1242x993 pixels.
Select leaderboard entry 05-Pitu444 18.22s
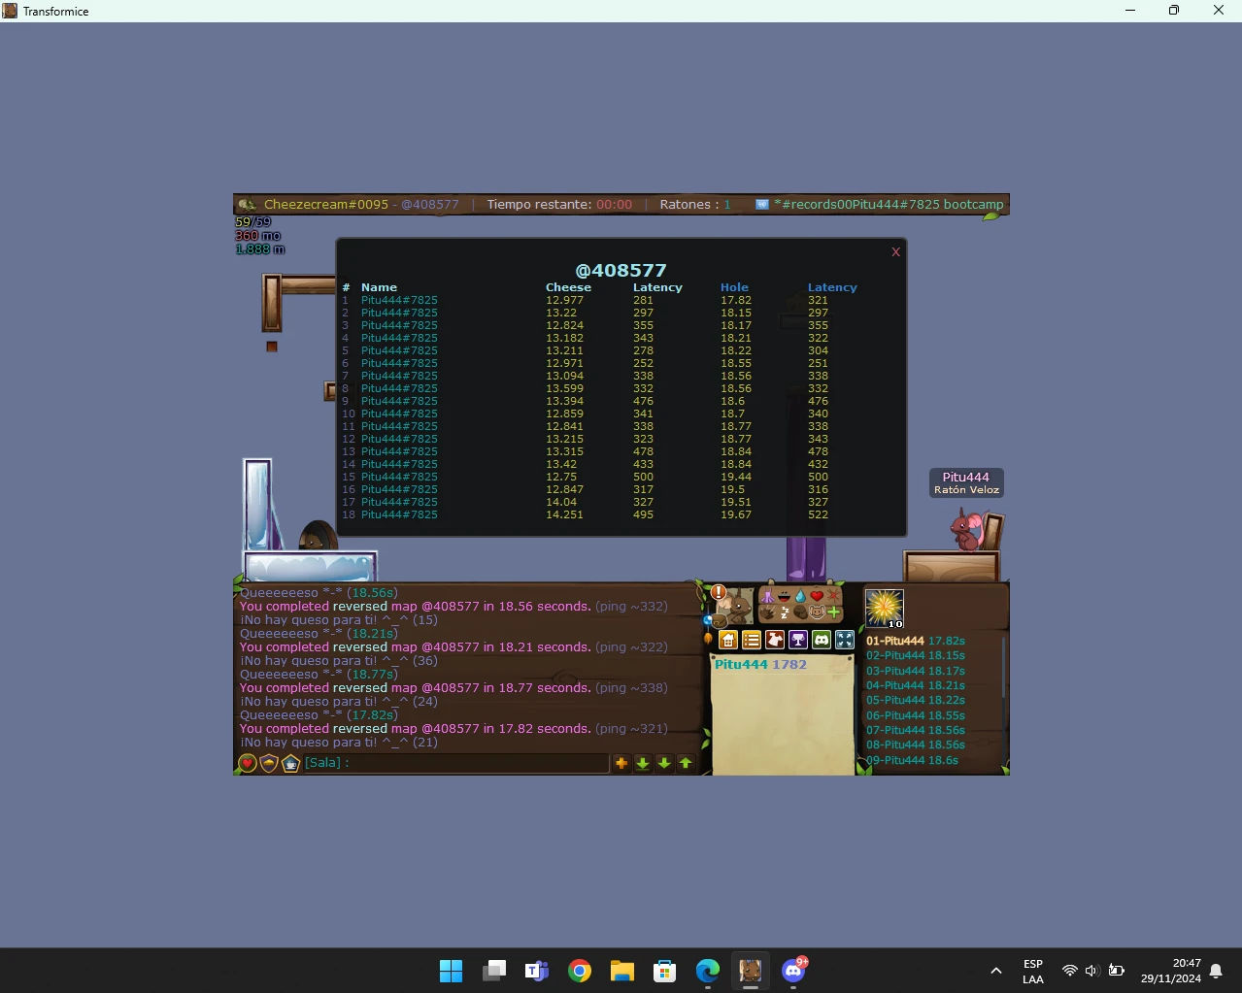[916, 700]
